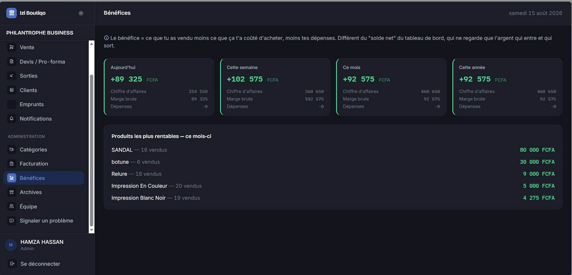Image resolution: width=572 pixels, height=275 pixels.
Task: Click the sidebar vertical scrollbar thumb
Action: [92, 150]
